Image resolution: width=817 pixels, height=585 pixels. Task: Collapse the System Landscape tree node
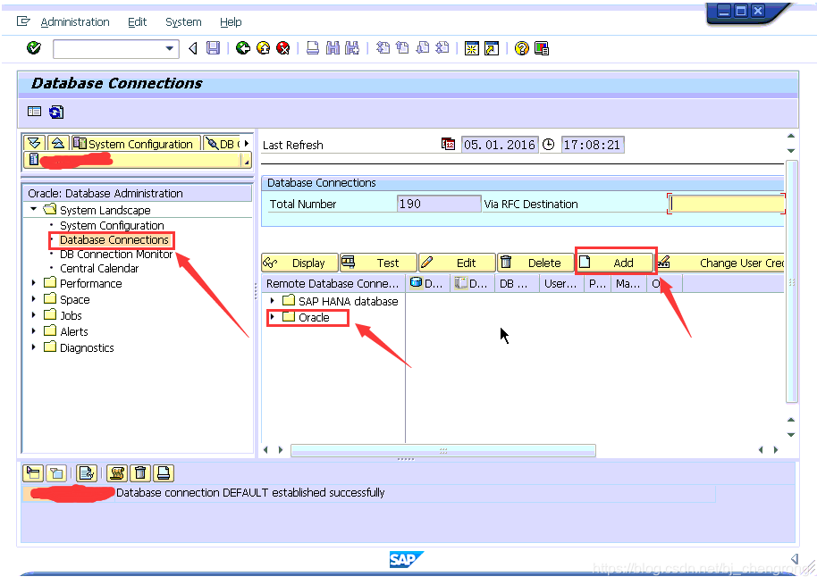click(x=33, y=209)
